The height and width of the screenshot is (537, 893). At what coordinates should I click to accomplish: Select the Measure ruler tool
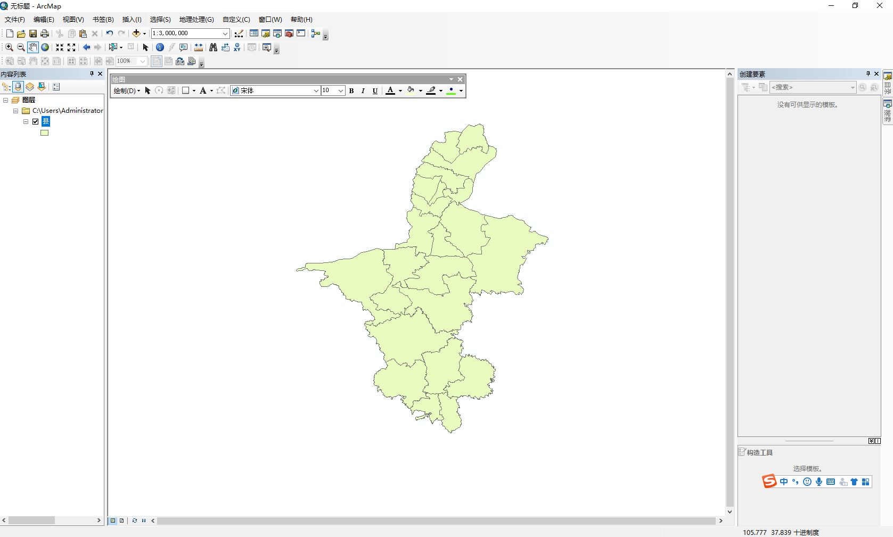pyautogui.click(x=199, y=47)
